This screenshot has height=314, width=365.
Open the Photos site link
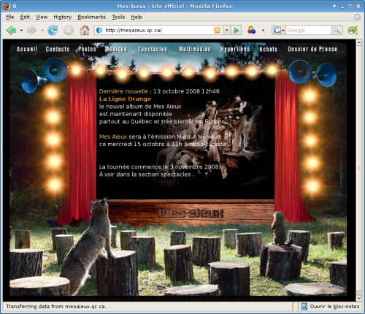(x=87, y=49)
